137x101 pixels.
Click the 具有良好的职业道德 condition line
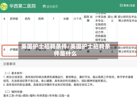point(49,85)
